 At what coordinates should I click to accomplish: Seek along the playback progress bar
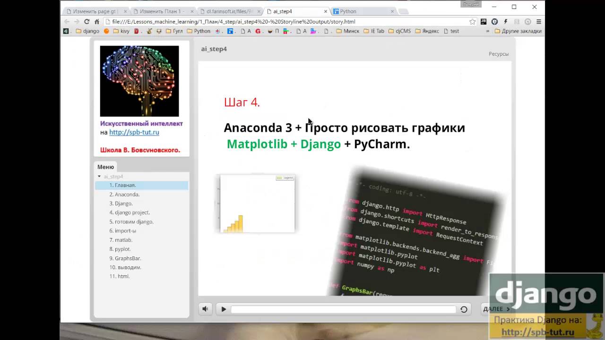(x=344, y=309)
